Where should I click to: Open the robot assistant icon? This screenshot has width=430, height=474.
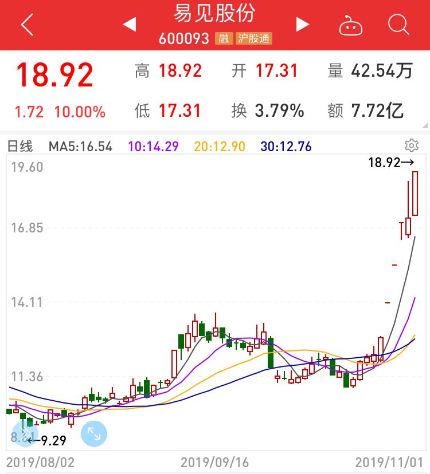click(351, 25)
